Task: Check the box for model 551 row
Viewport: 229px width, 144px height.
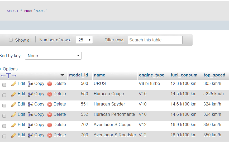Action: tap(4, 105)
